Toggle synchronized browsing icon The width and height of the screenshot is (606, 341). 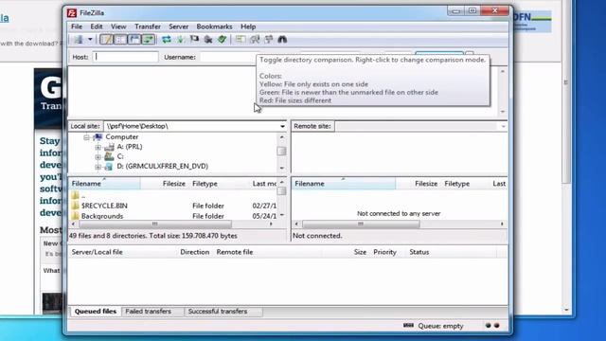click(x=269, y=39)
